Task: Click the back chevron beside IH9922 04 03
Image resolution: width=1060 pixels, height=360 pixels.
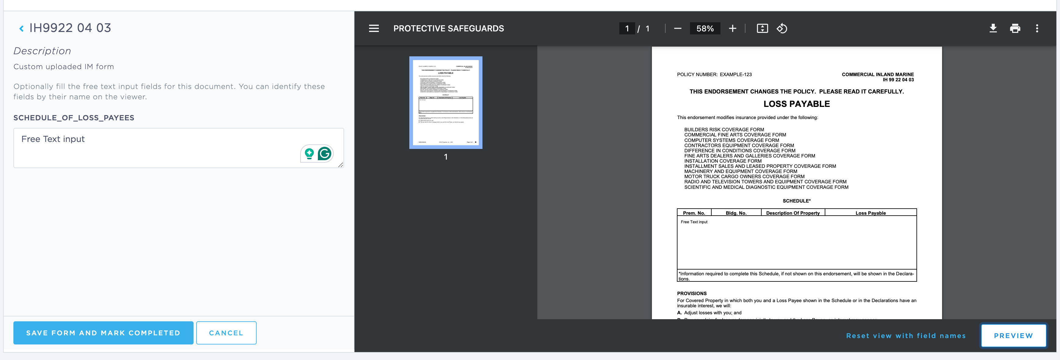Action: [x=21, y=28]
